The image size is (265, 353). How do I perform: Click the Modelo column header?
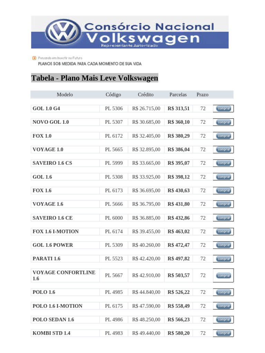(x=65, y=94)
